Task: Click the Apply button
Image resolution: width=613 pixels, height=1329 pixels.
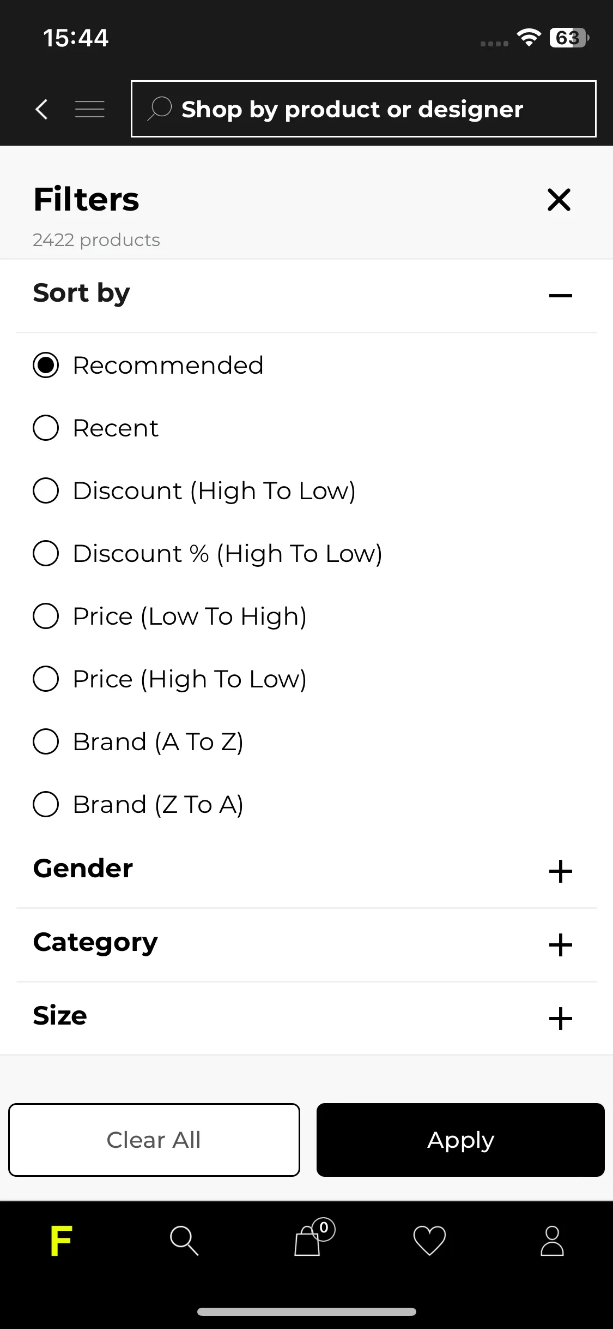Action: click(x=460, y=1140)
